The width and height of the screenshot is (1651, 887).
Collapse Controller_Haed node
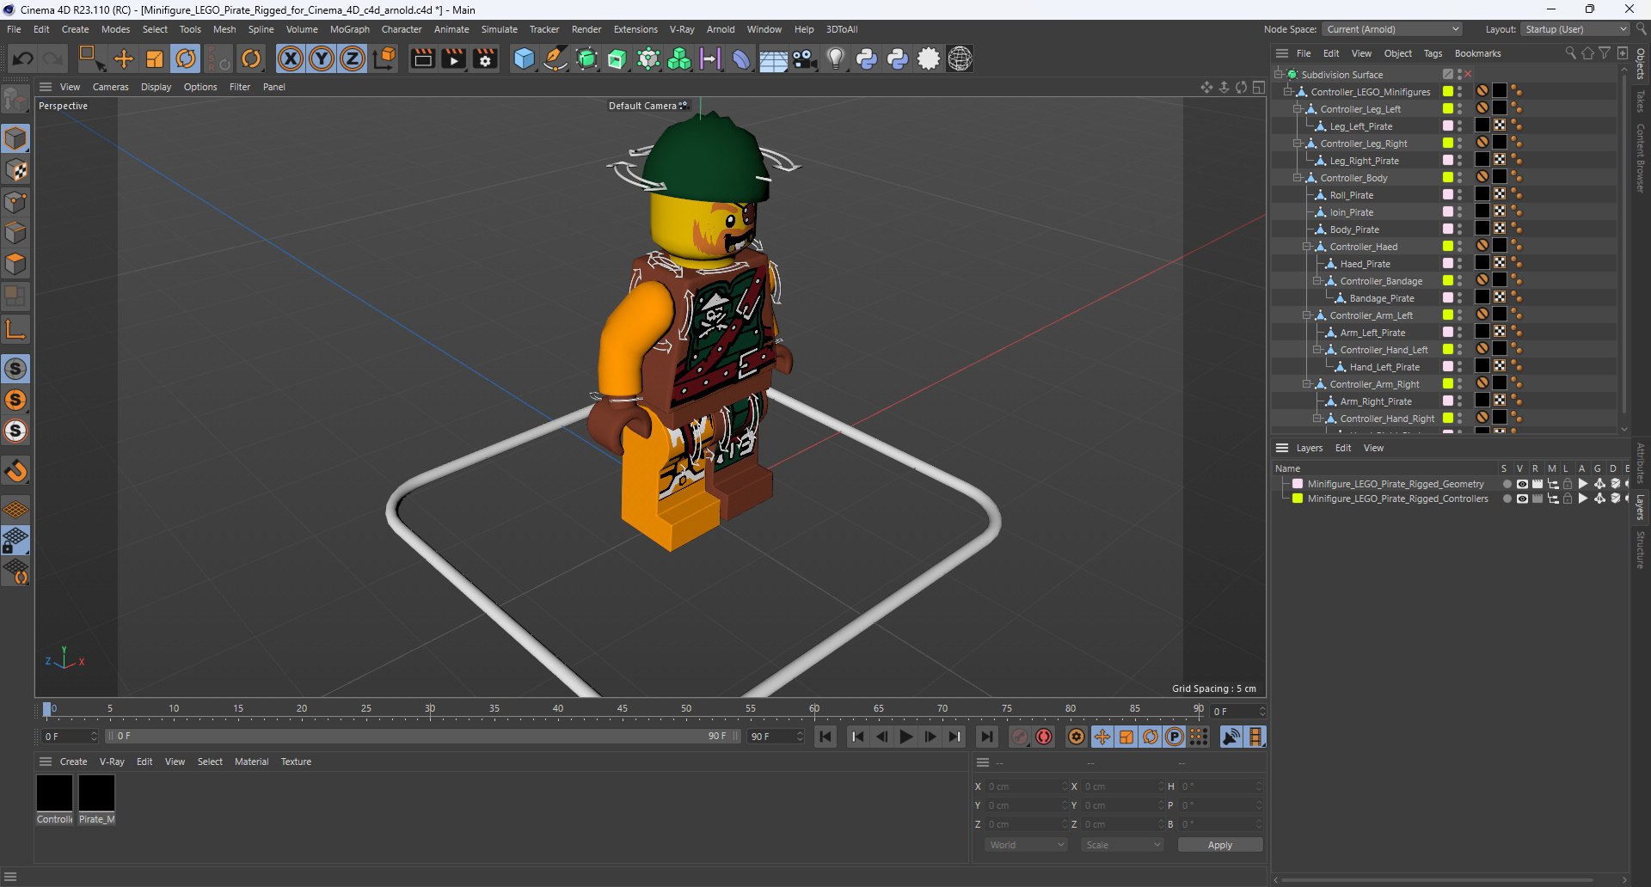[x=1307, y=246]
